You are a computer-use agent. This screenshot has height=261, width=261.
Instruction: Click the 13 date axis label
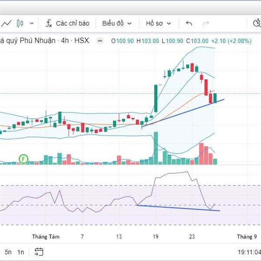click(119, 237)
